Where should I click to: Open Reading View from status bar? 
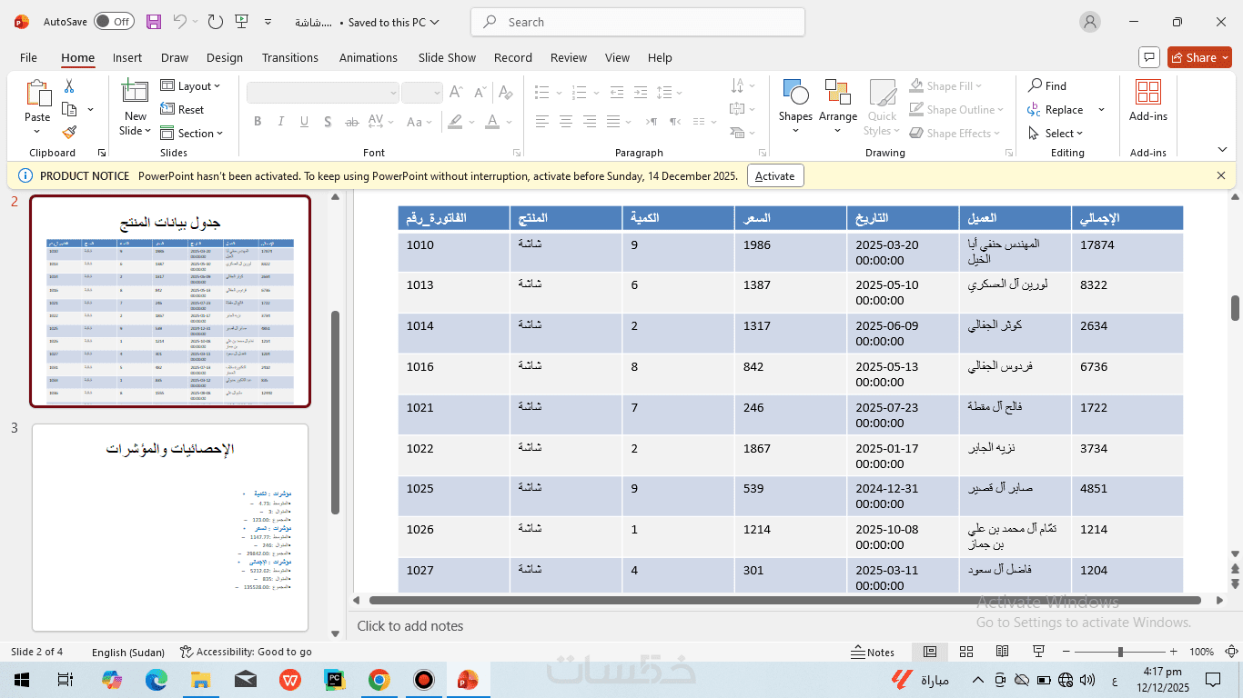(1002, 652)
